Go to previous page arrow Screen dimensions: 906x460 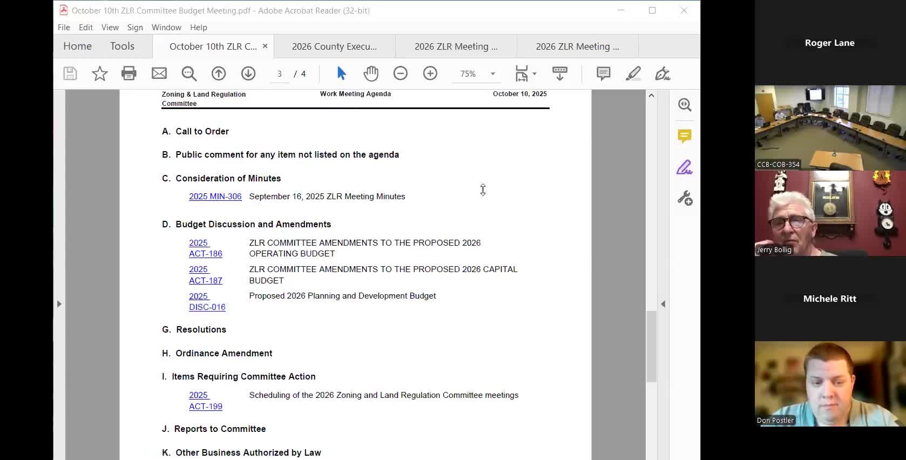tap(219, 73)
